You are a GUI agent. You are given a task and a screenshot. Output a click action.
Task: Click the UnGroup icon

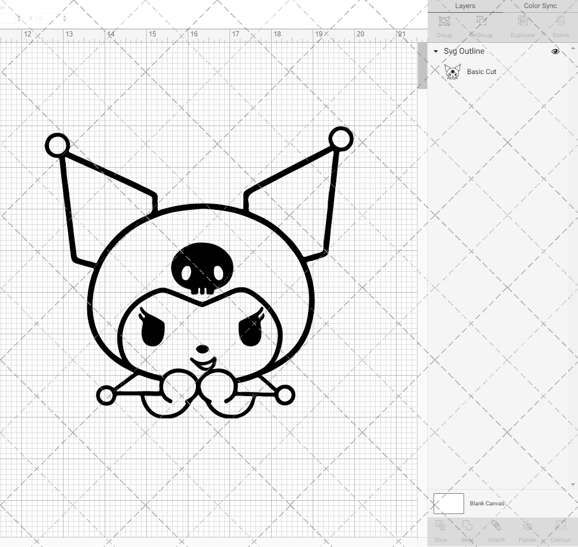point(481,21)
